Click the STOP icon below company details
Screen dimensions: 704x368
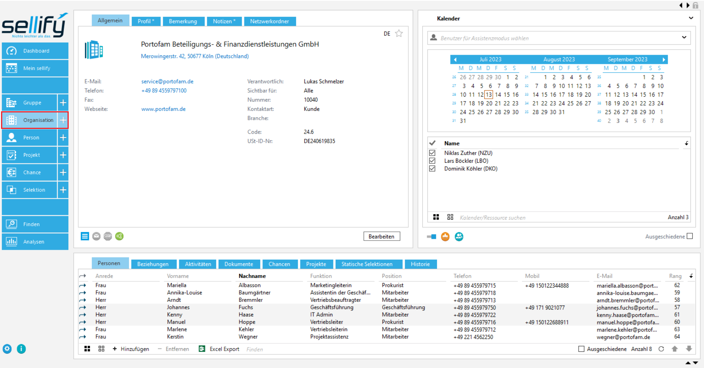tap(108, 236)
